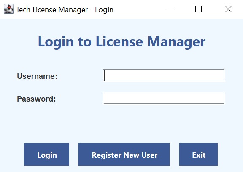Click the Java app icon in title bar
243x172 pixels.
coord(9,9)
